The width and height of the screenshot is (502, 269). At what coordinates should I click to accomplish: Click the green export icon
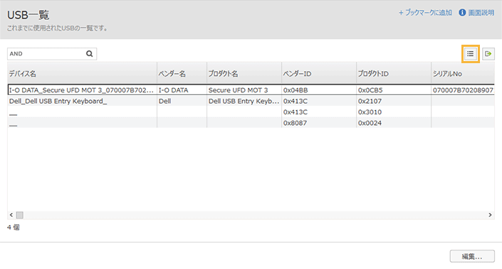click(x=488, y=54)
